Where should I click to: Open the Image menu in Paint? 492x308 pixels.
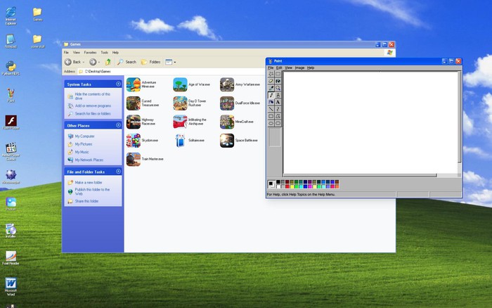click(x=299, y=68)
